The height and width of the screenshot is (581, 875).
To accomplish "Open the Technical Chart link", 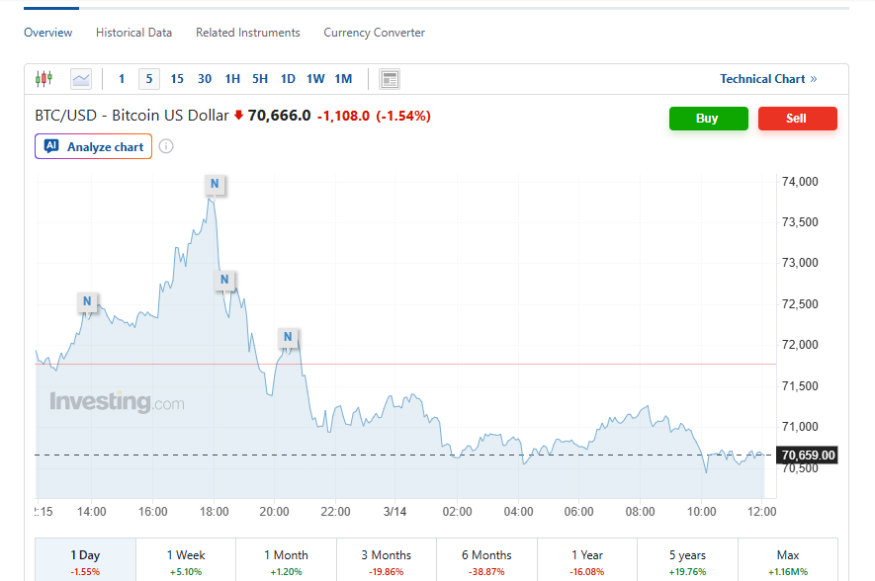I will pos(768,79).
